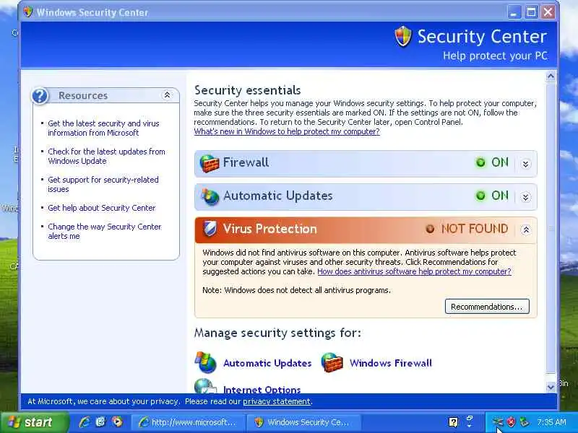578x433 pixels.
Task: Collapse the Virus Protection section
Action: (x=526, y=229)
